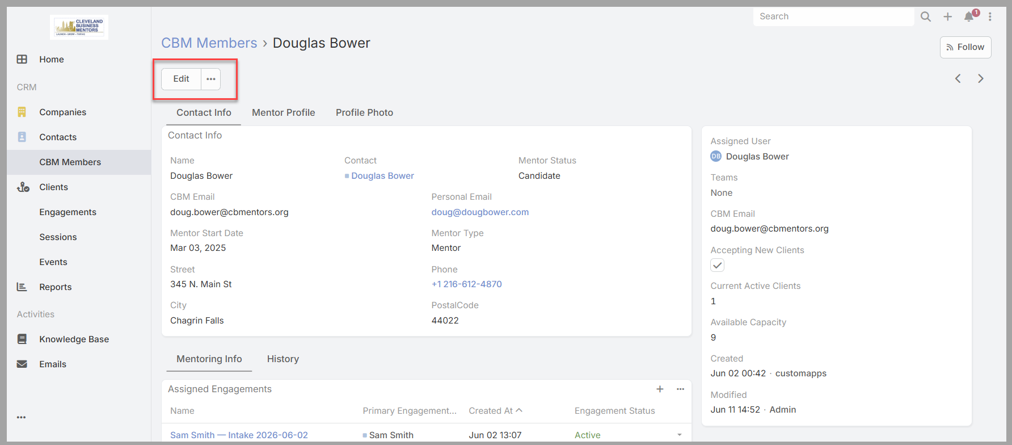Open Sessions in sidebar
Viewport: 1012px width, 445px height.
79,237
